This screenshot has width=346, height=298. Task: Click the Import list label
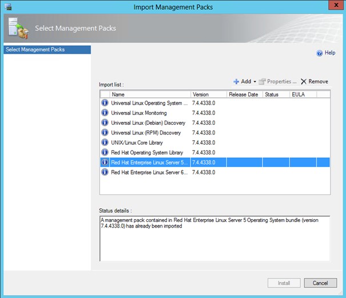click(x=111, y=85)
